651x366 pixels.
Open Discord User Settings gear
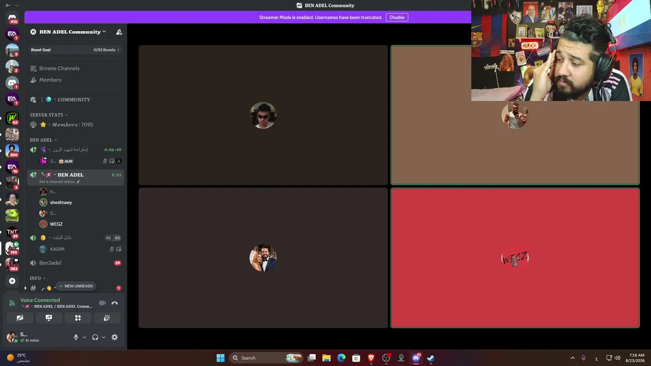coord(114,337)
